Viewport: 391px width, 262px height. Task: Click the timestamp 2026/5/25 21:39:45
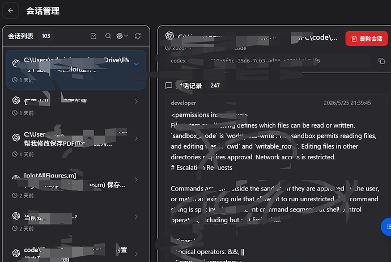pos(347,103)
